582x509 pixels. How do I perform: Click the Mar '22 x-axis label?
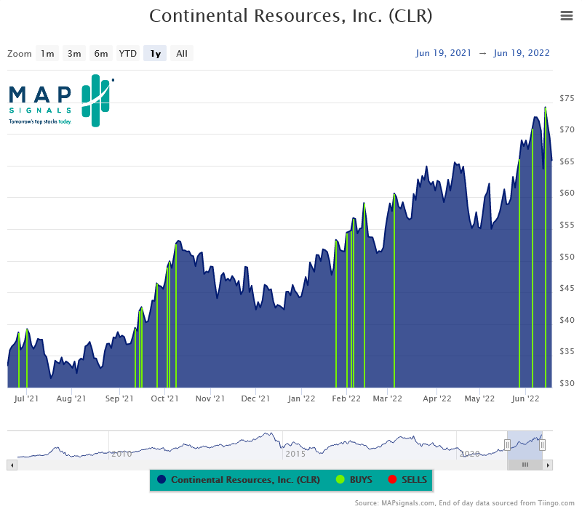coord(388,398)
